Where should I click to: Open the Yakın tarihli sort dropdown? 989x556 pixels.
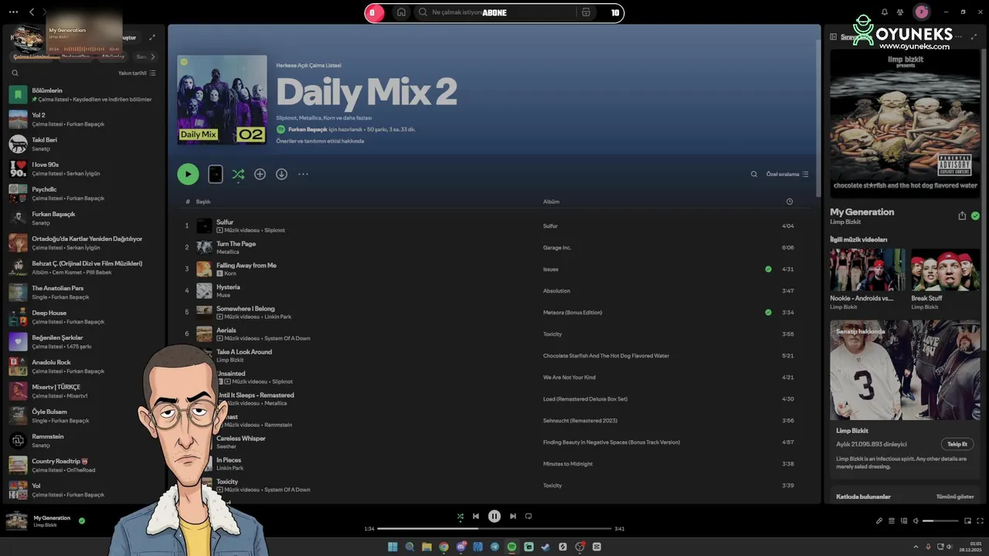point(137,73)
